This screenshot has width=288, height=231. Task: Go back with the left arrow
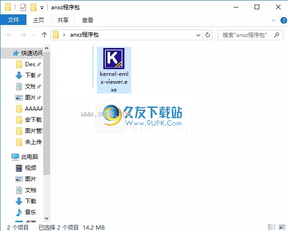[9, 35]
